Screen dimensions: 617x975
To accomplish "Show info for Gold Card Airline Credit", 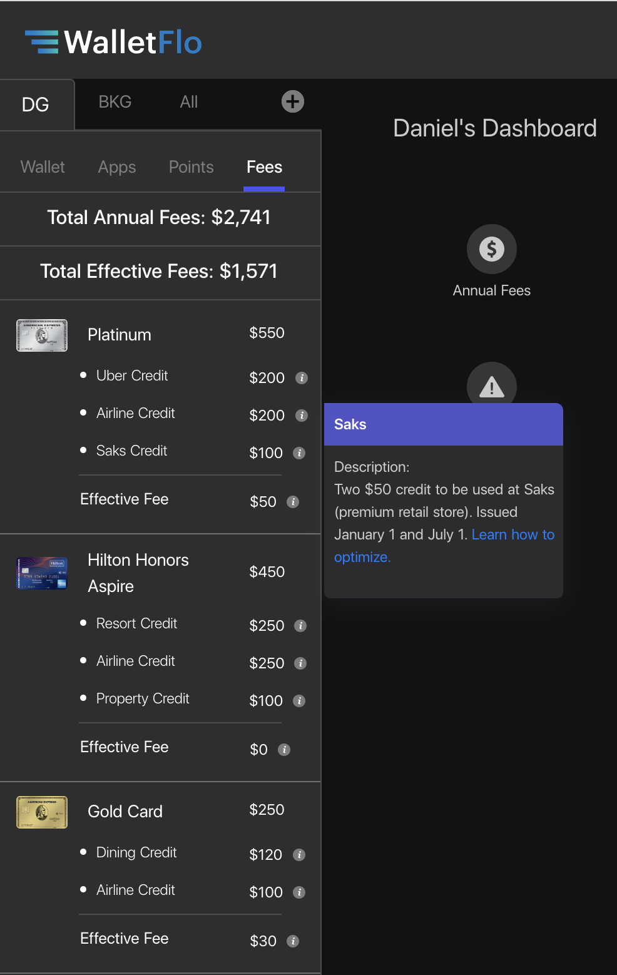I will coord(299,892).
